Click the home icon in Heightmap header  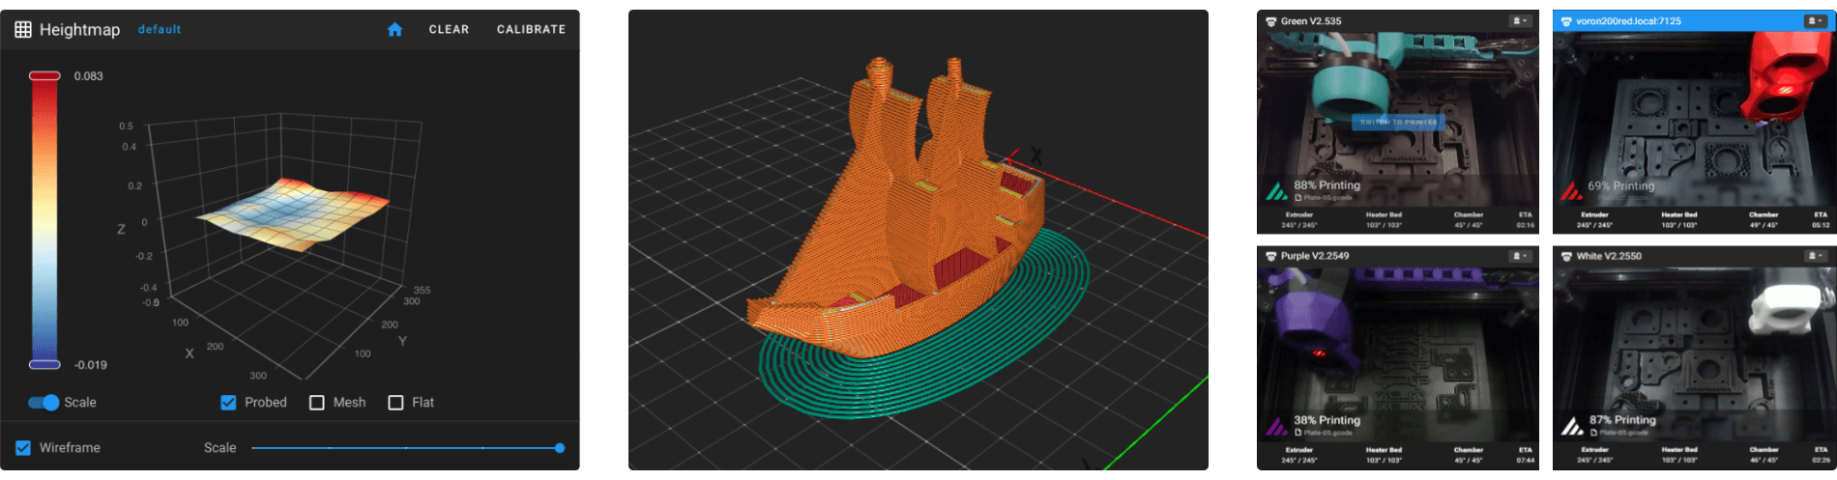tap(394, 30)
